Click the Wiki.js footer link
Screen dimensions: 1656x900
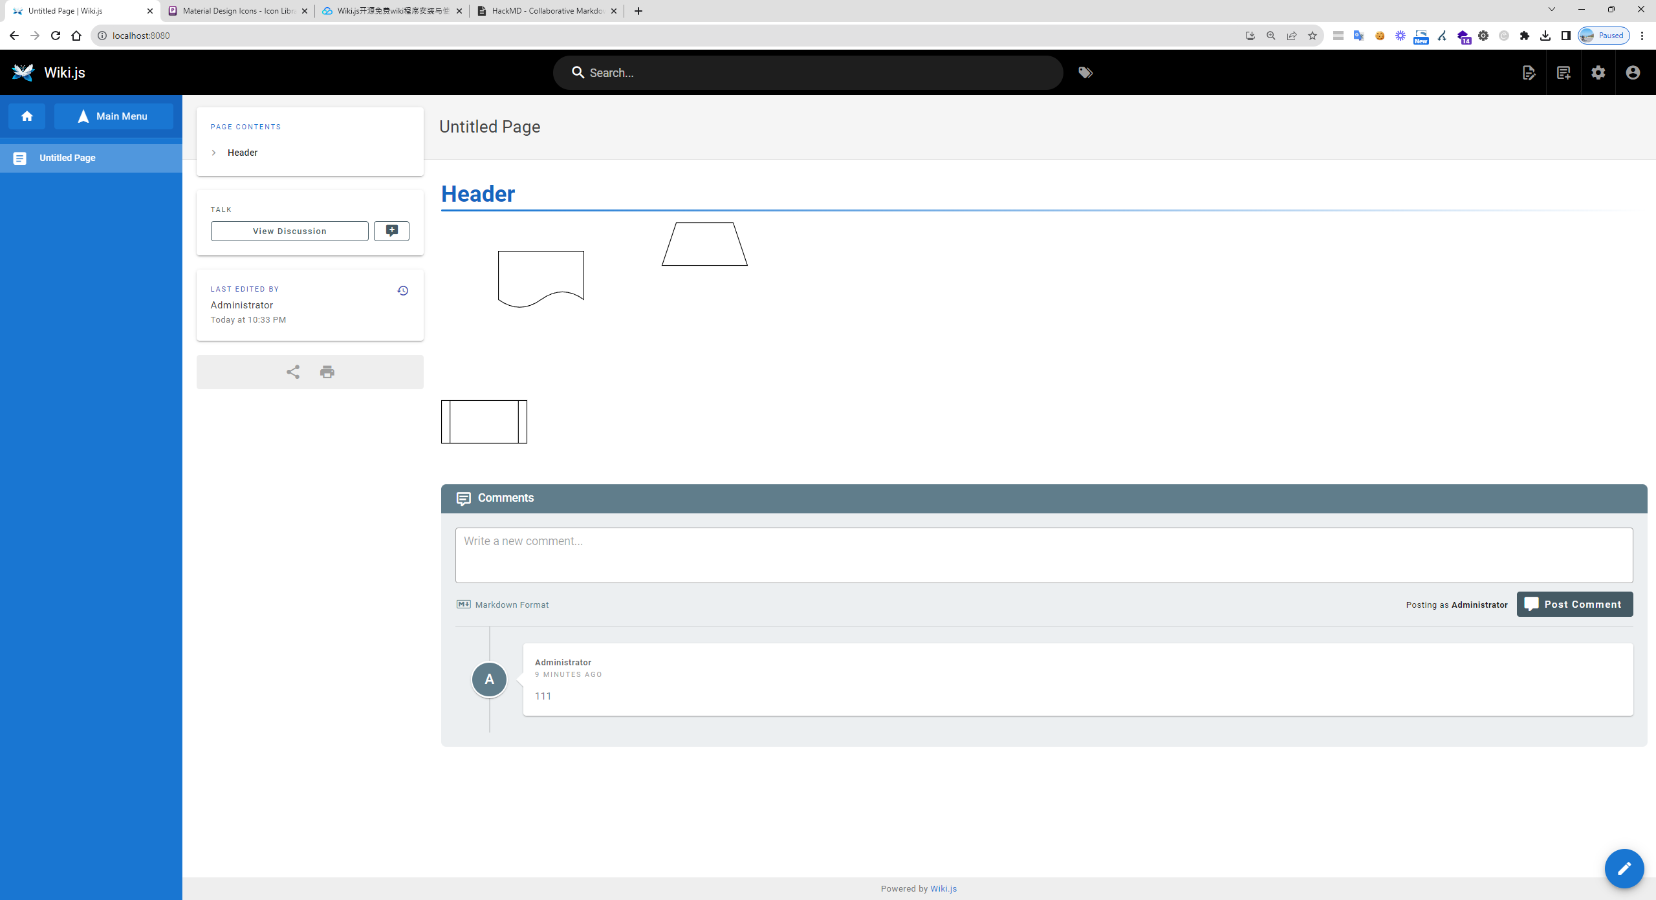(943, 888)
